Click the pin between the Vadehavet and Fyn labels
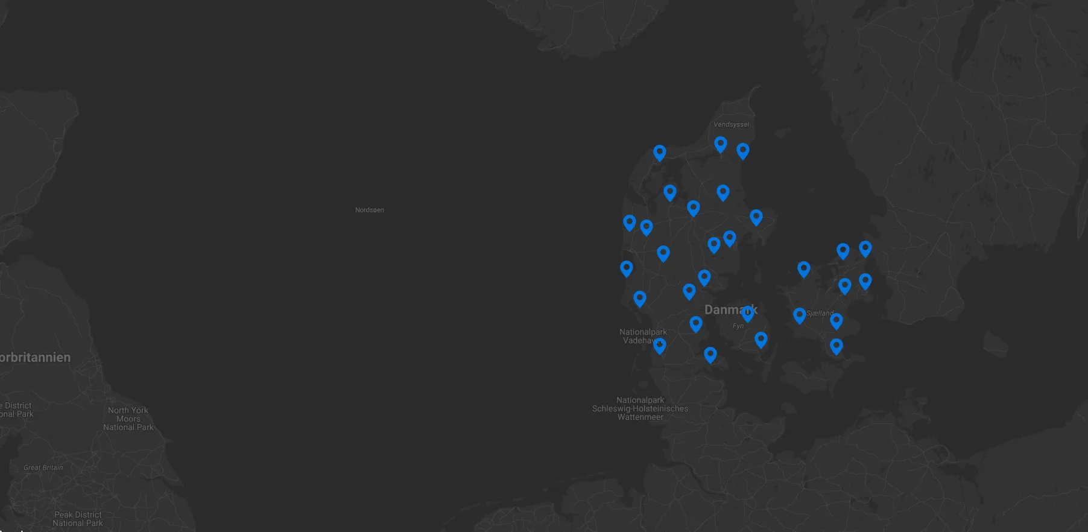 point(696,324)
